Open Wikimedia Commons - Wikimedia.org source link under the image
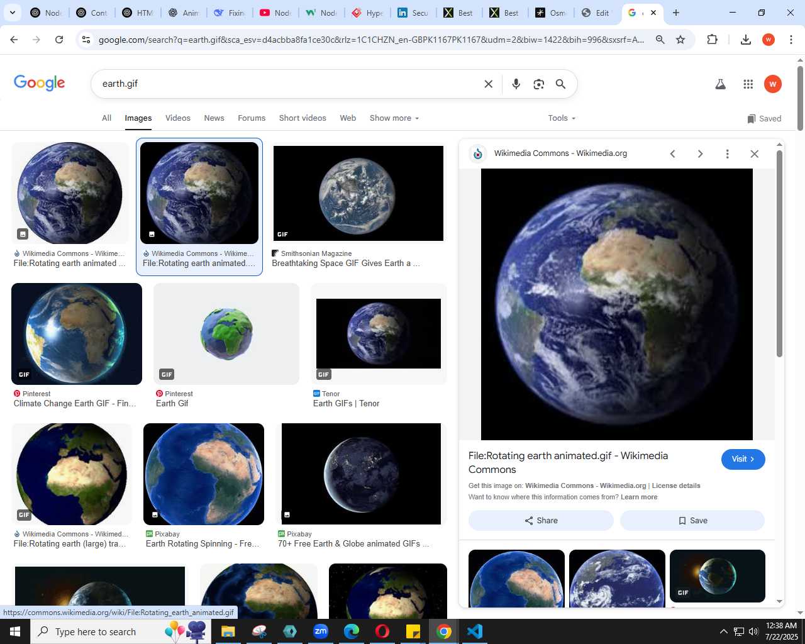805x644 pixels. point(586,486)
